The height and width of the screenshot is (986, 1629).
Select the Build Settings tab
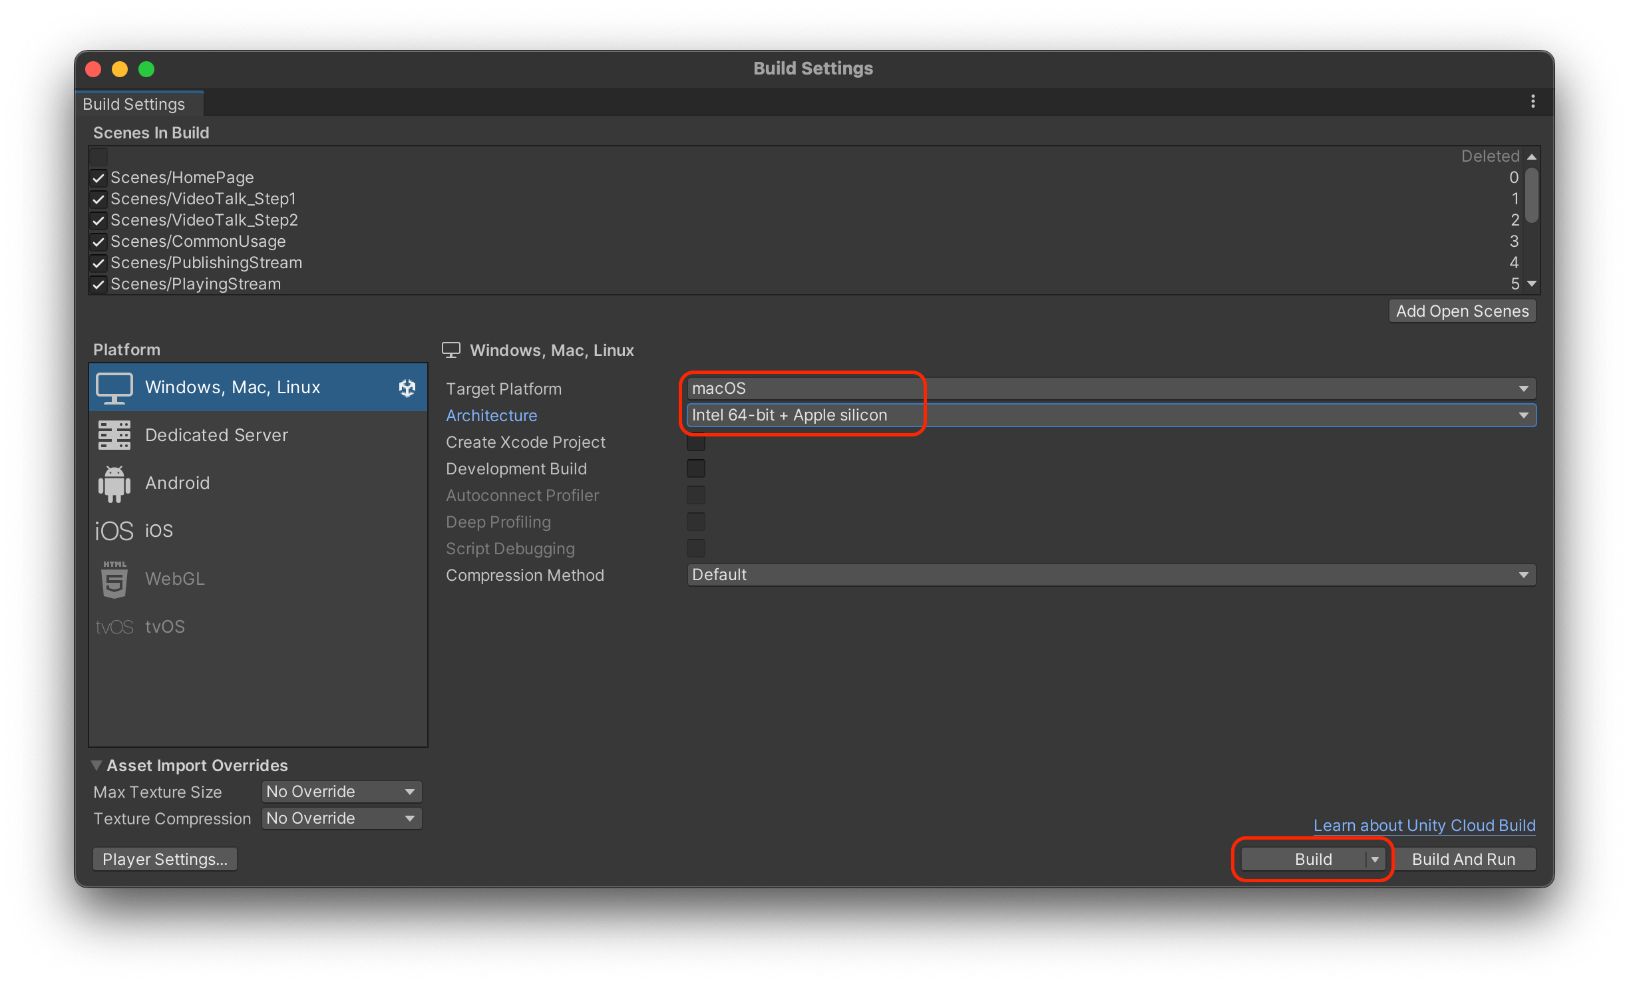click(134, 104)
